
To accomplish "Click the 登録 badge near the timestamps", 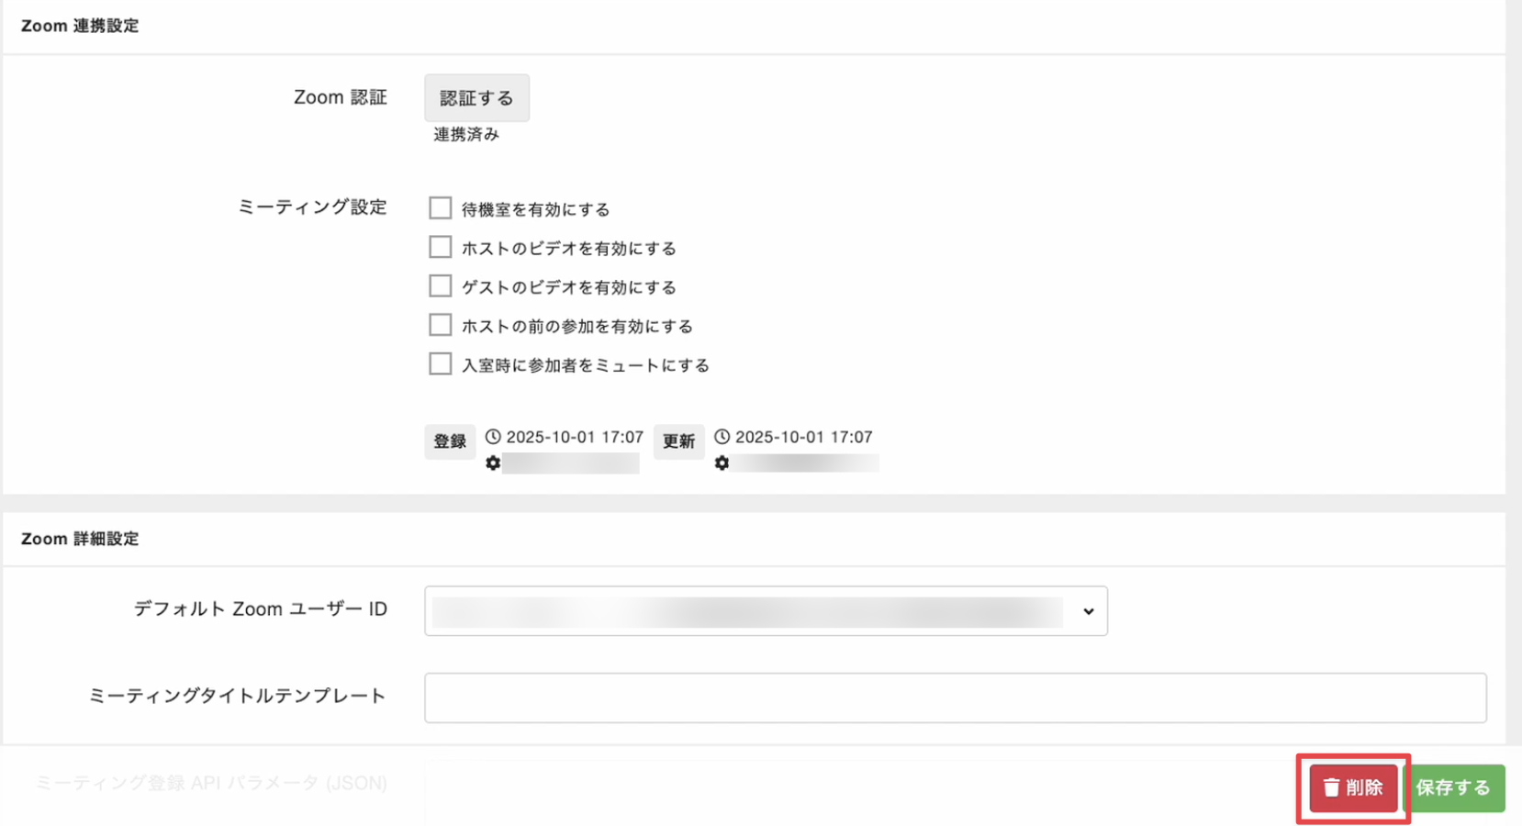I will click(x=450, y=441).
